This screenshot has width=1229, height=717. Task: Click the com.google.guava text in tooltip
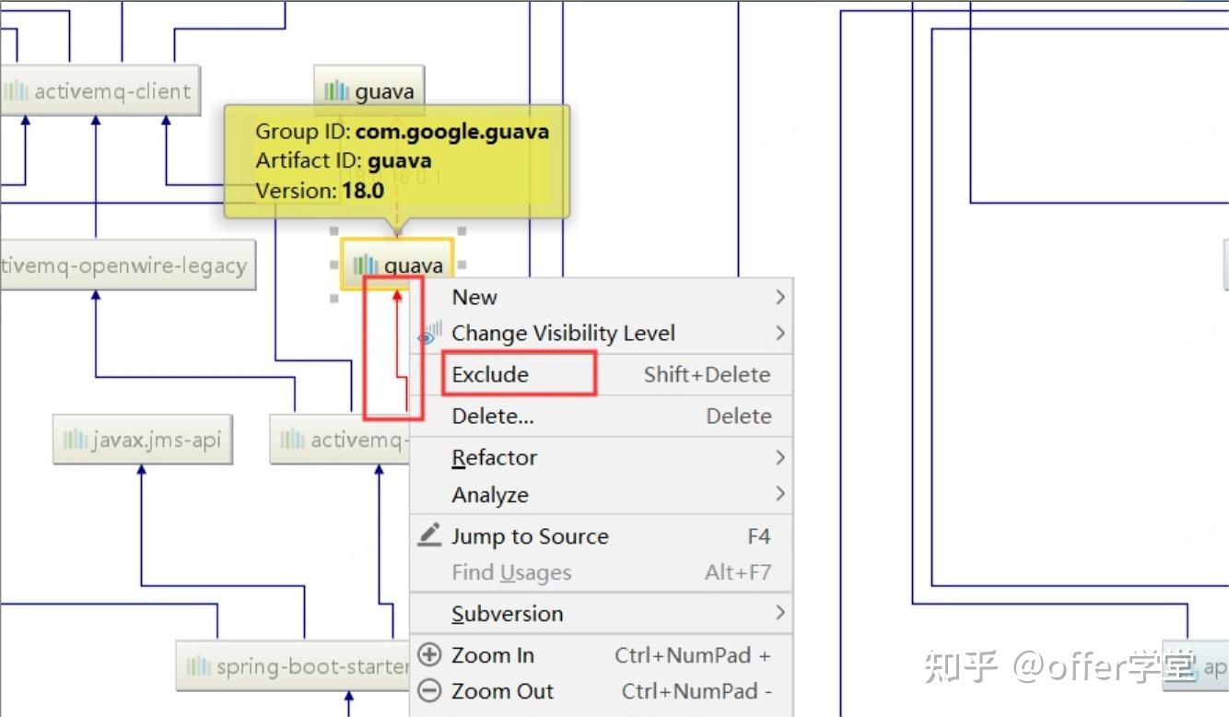[x=452, y=131]
